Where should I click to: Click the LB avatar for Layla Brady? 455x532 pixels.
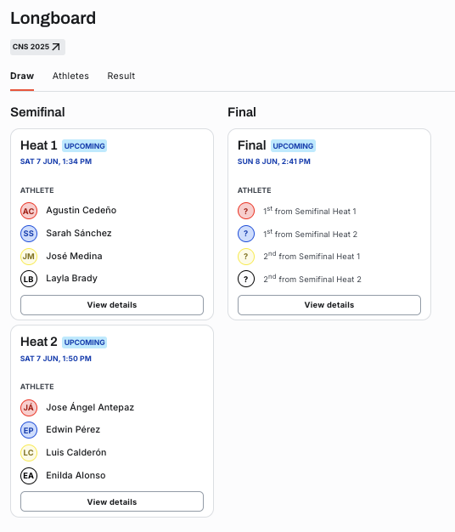[29, 279]
